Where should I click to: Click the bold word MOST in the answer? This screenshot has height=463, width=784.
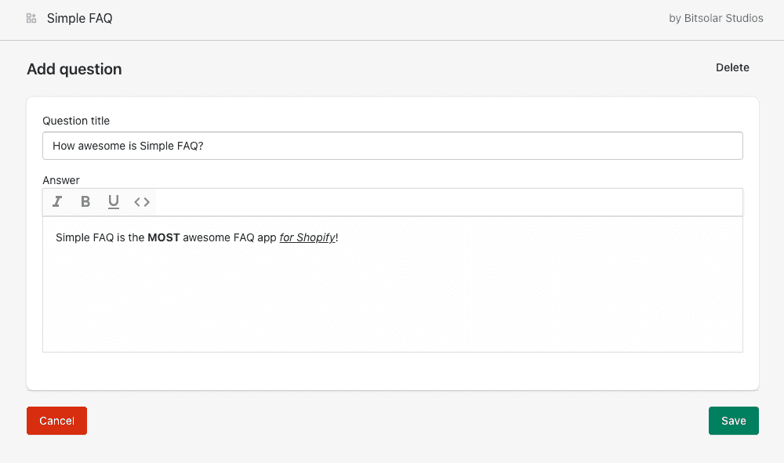click(x=163, y=237)
